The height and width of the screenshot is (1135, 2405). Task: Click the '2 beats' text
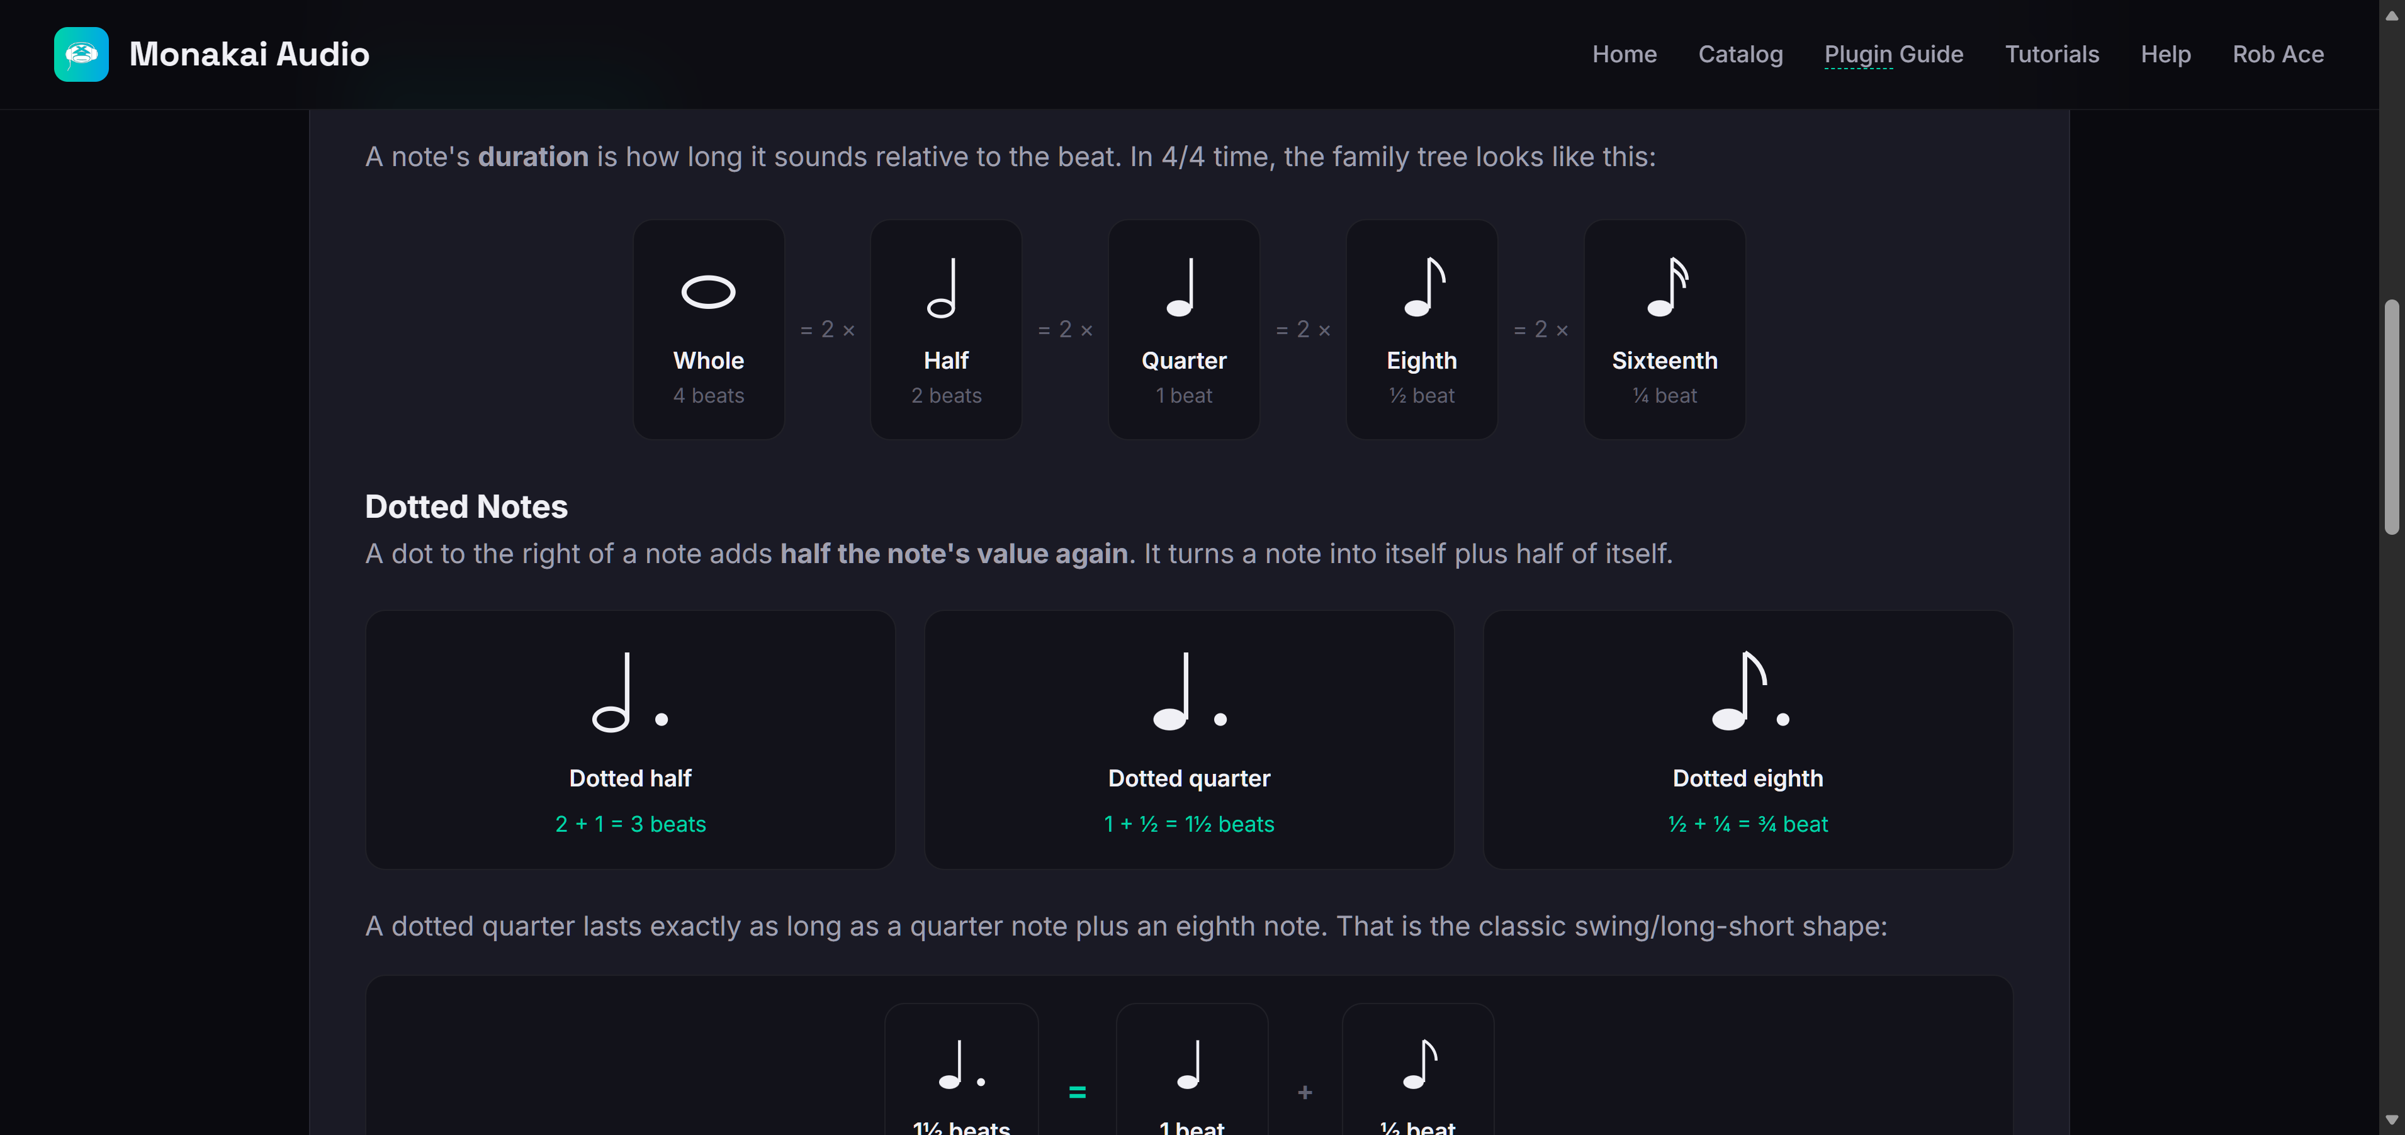(946, 396)
